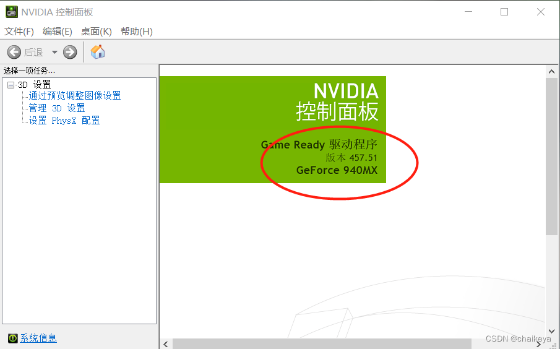The height and width of the screenshot is (349, 560).
Task: Open 管理 3D 设置 task
Action: coord(57,108)
